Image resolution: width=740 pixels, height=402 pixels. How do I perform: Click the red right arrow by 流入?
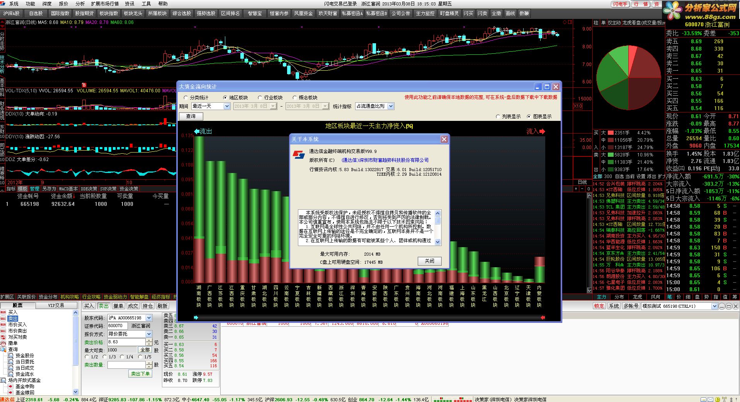(542, 131)
